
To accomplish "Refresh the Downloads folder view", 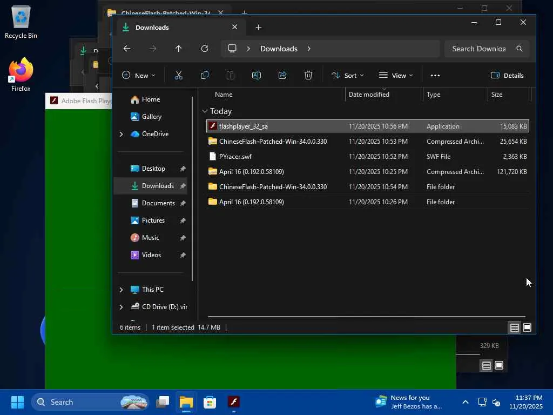I will [x=205, y=49].
